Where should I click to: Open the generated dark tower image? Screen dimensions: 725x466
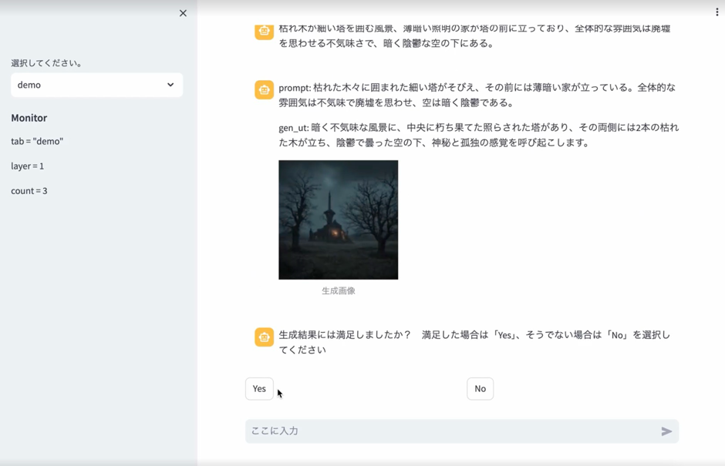point(338,220)
